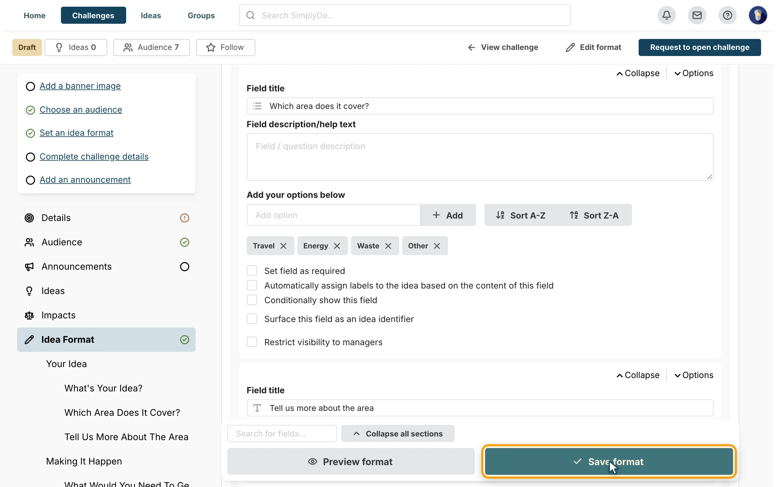Enable Set field as required
The image size is (780, 487).
coord(252,271)
